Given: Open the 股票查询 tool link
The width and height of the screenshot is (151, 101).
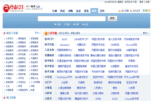Looking at the screenshot, I should pyautogui.click(x=35, y=42).
